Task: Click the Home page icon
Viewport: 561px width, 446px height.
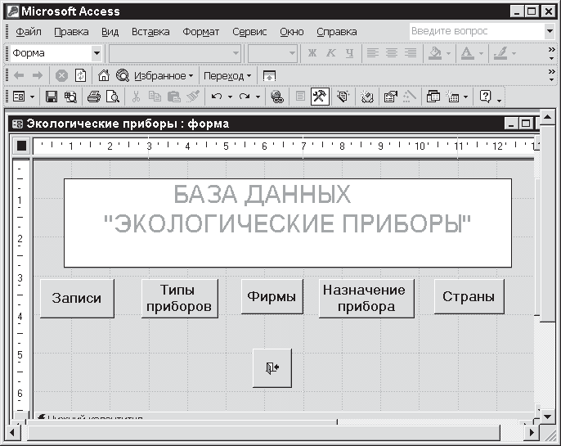Action: [103, 75]
